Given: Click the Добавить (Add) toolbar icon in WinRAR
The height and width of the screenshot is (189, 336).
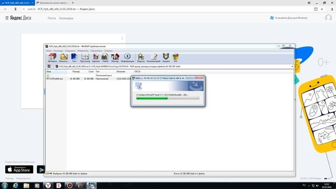Looking at the screenshot, I should pyautogui.click(x=52, y=58).
